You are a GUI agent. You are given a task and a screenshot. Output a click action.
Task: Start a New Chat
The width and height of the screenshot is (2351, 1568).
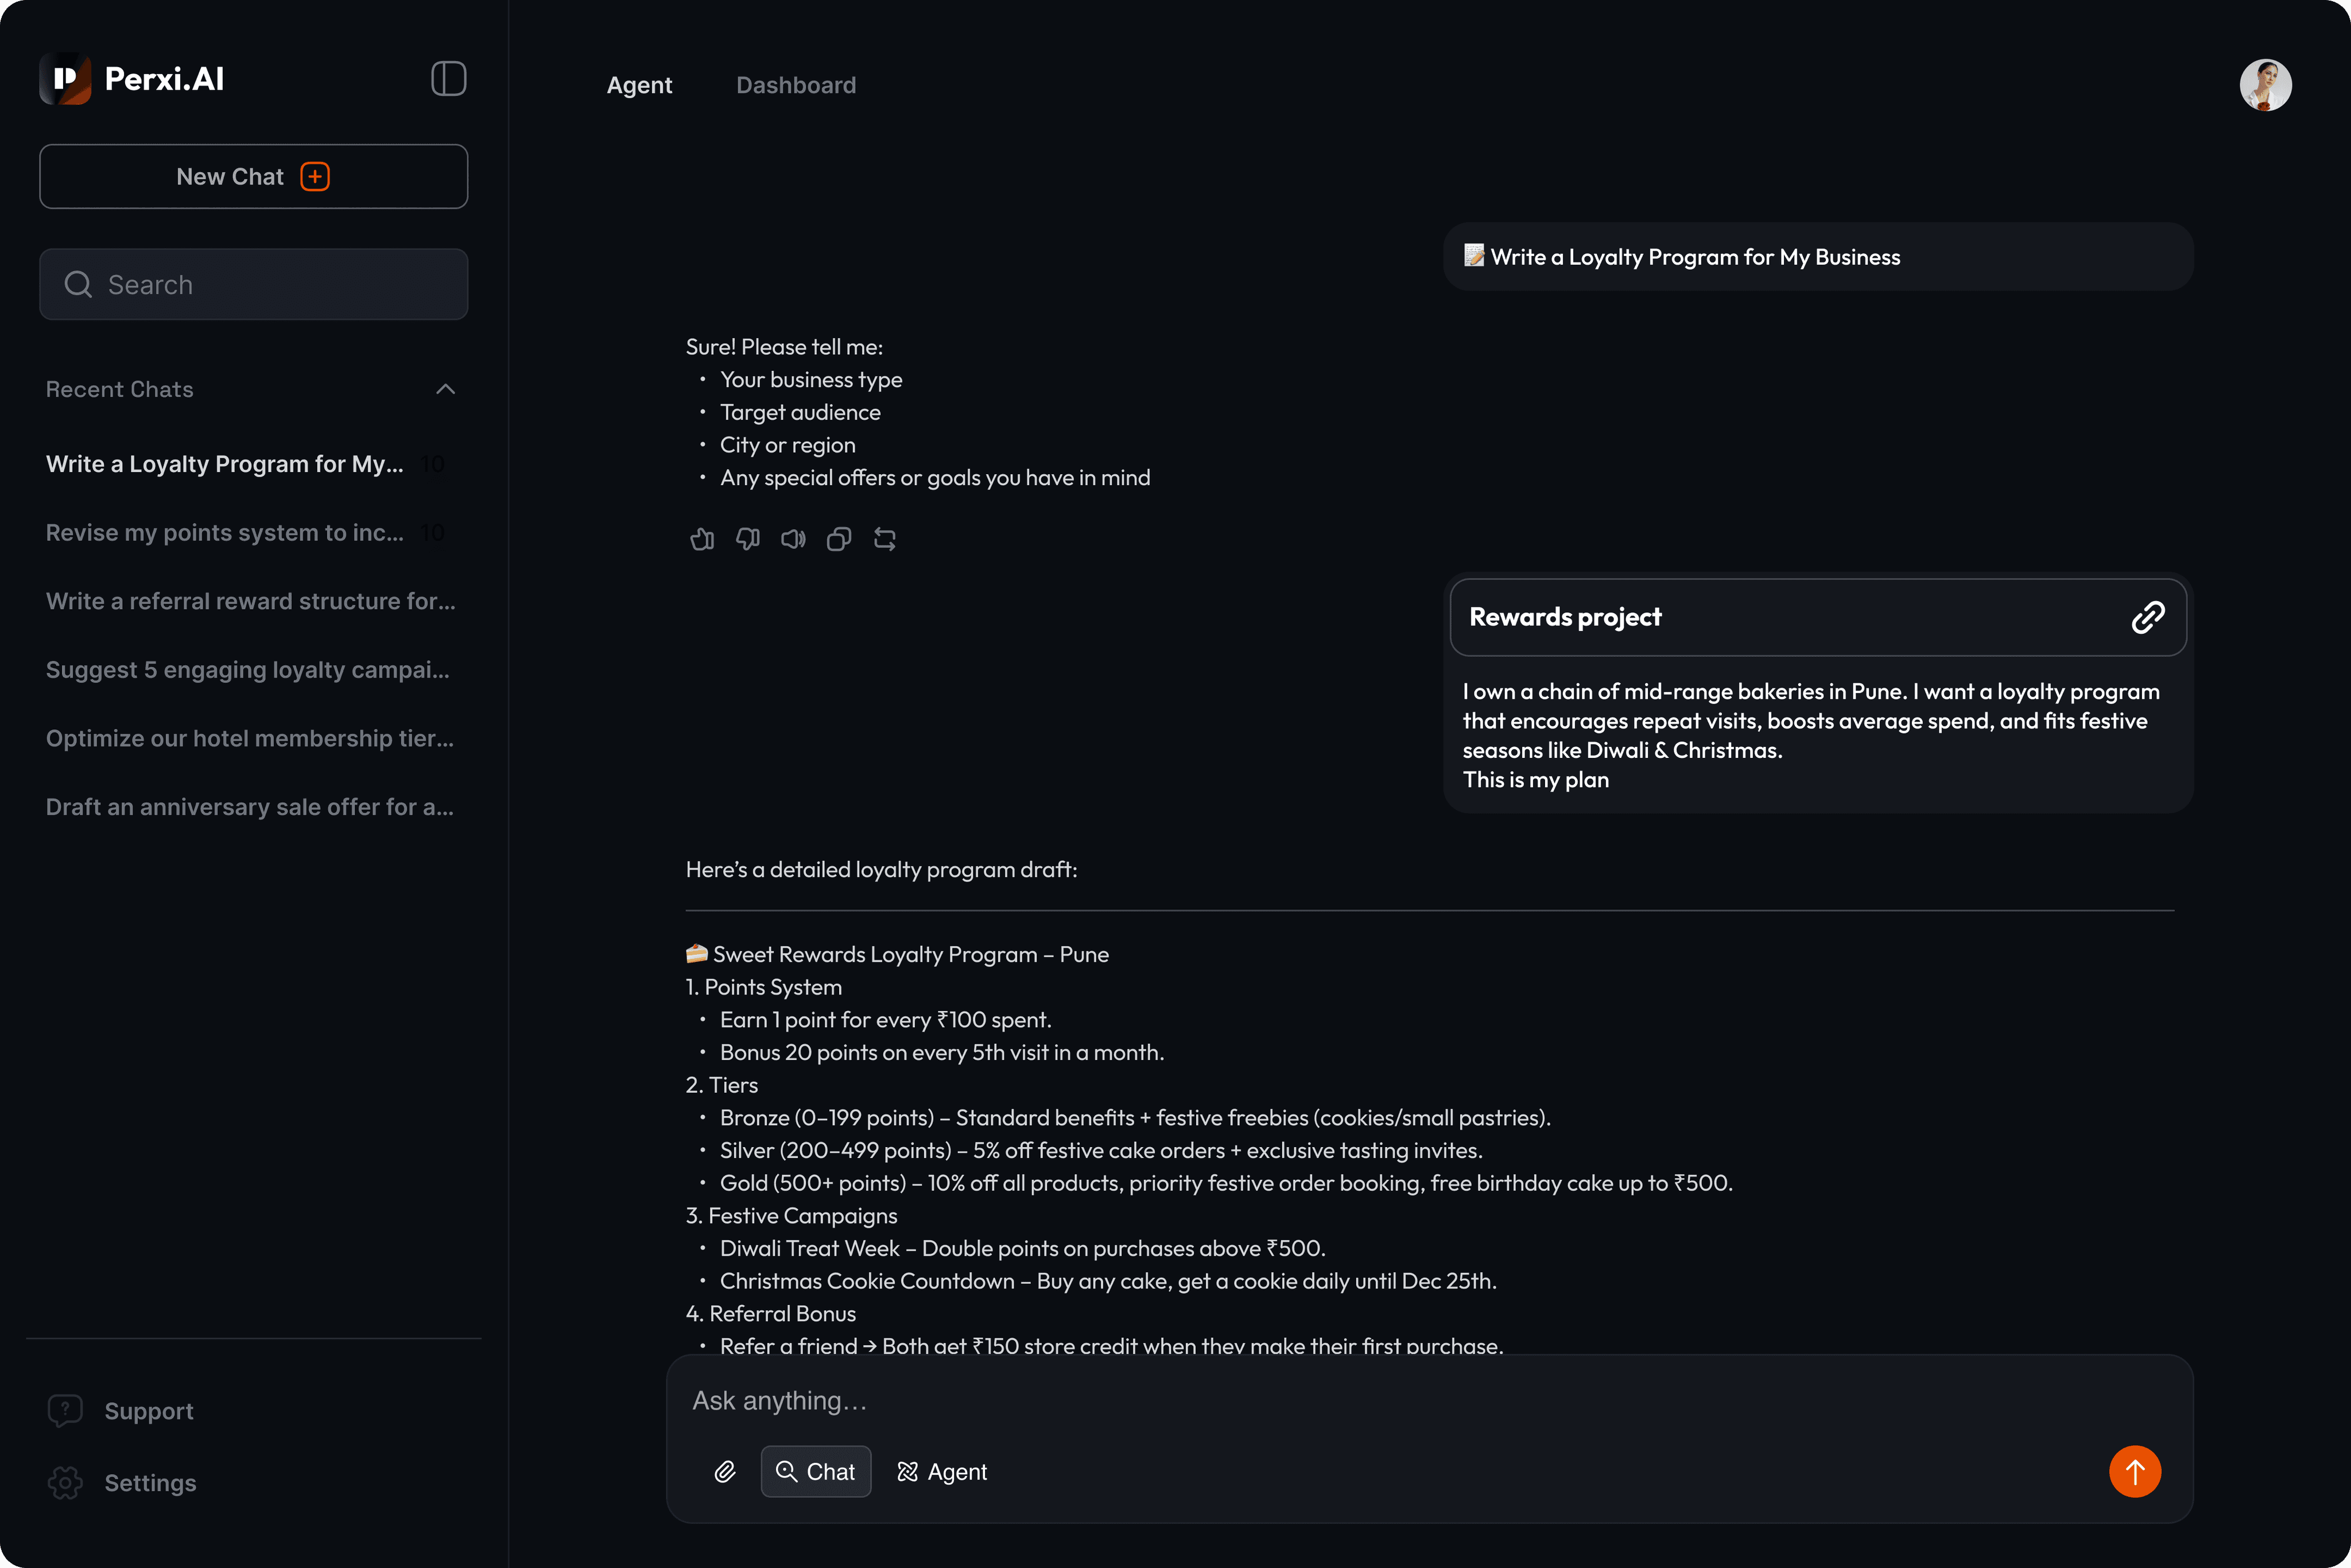(253, 176)
